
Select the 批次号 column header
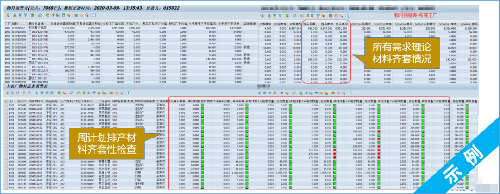pos(23,101)
